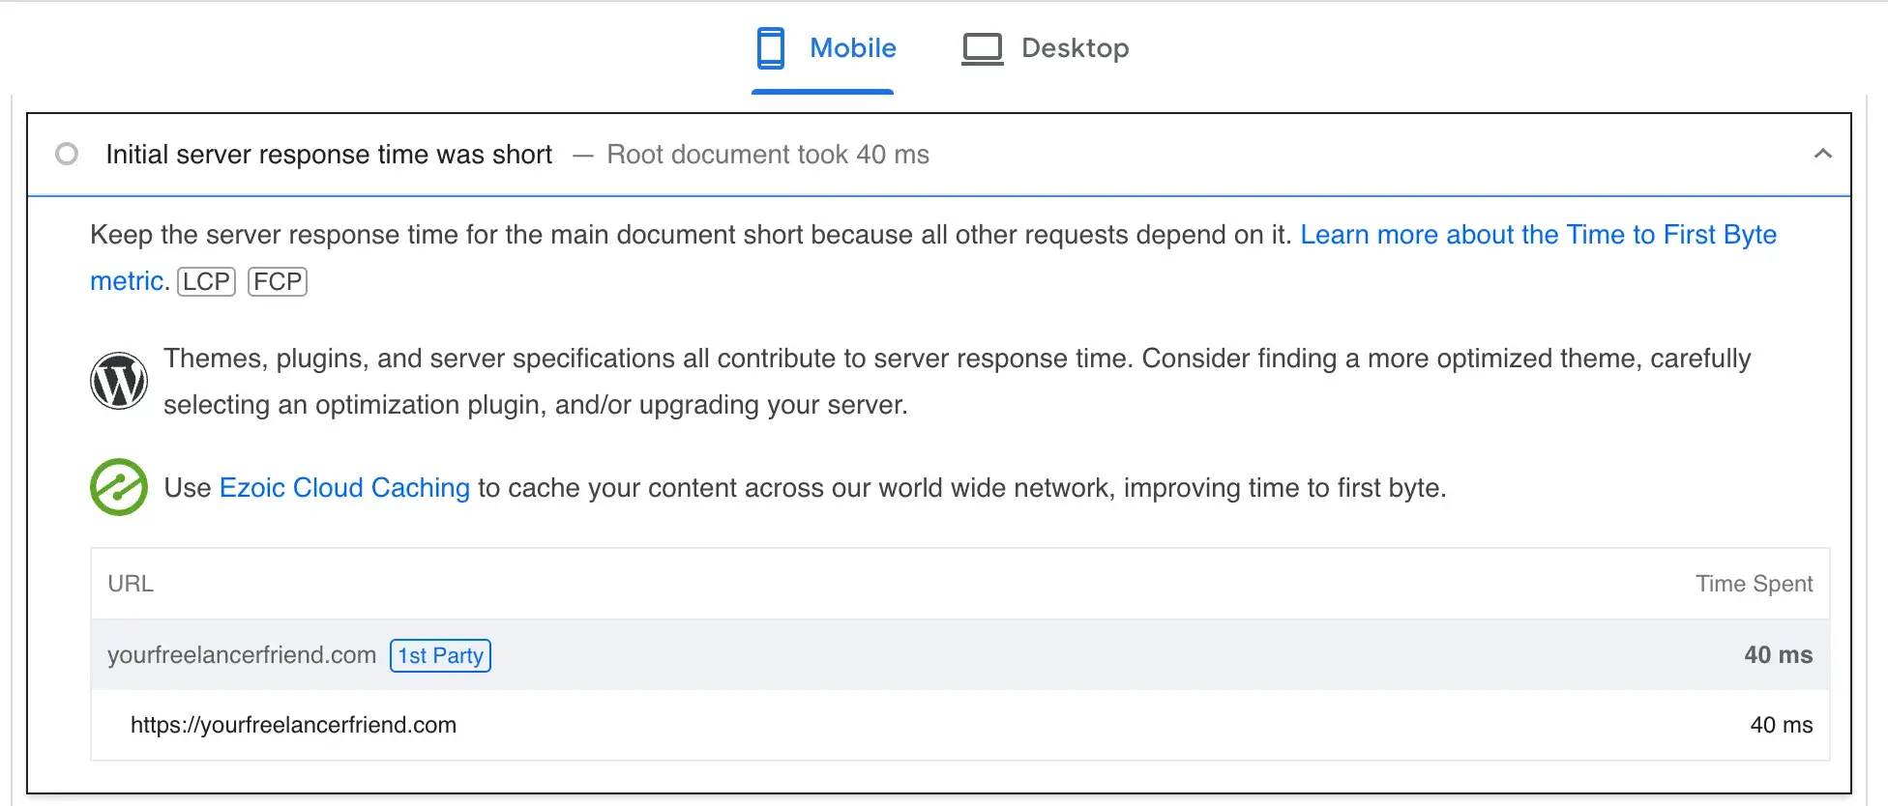
Task: Click the Time Spent column header
Action: pos(1754,584)
